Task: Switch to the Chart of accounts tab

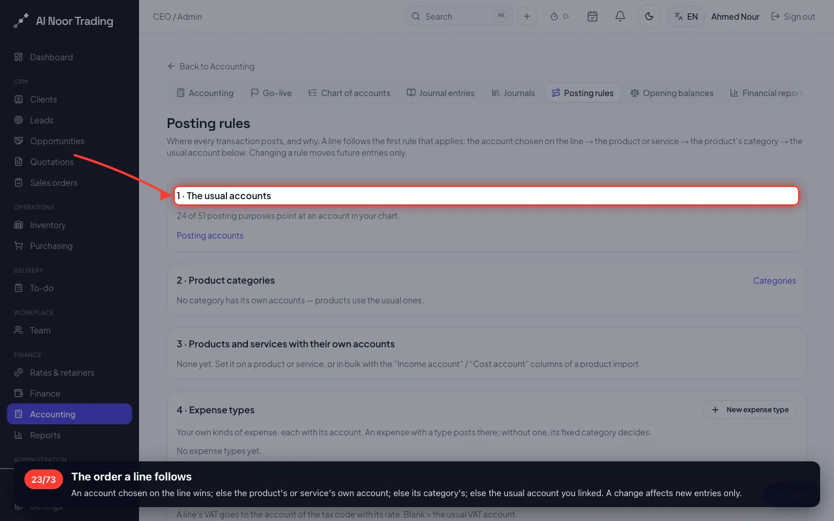Action: point(349,93)
